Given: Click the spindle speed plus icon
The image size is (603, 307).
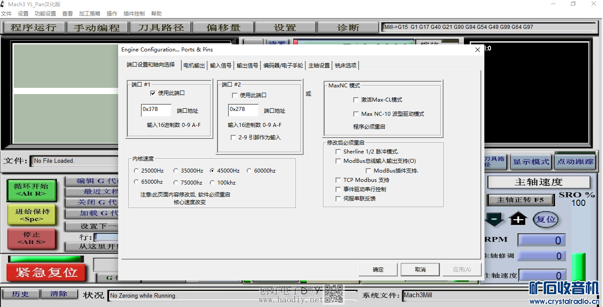Looking at the screenshot, I should (x=518, y=219).
